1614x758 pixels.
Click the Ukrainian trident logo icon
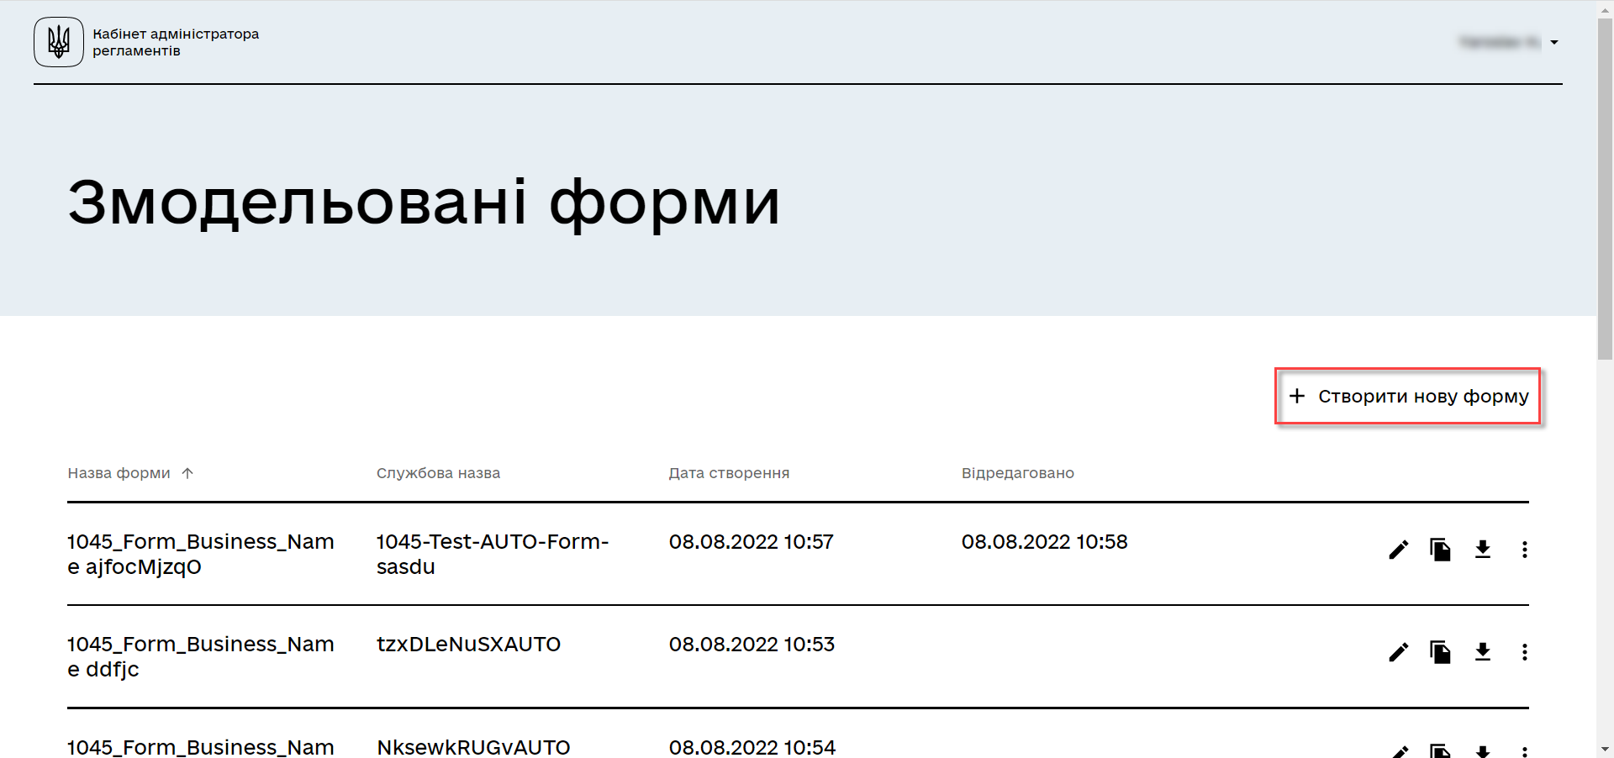pos(59,42)
